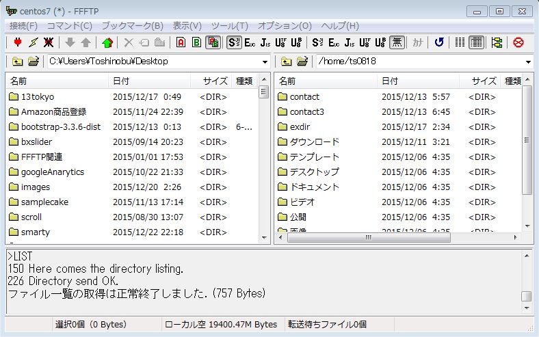
Task: Expand the remote path /home/ts0818 dropdown
Action: pyautogui.click(x=528, y=62)
